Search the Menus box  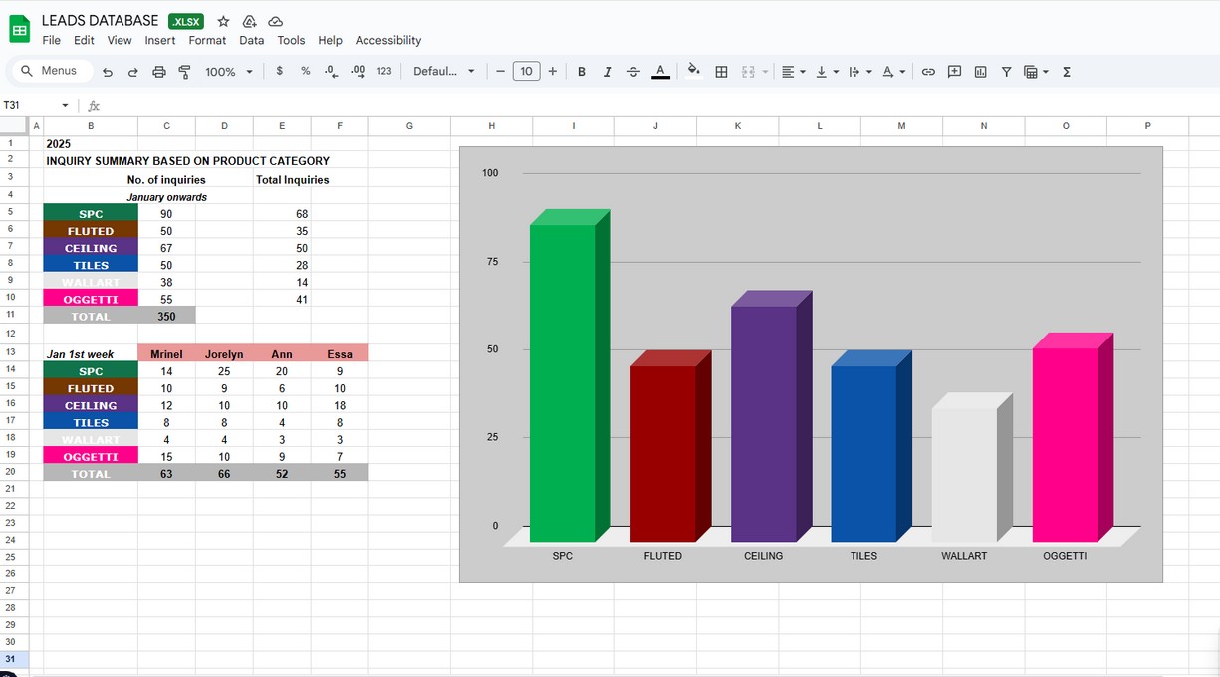tap(52, 71)
